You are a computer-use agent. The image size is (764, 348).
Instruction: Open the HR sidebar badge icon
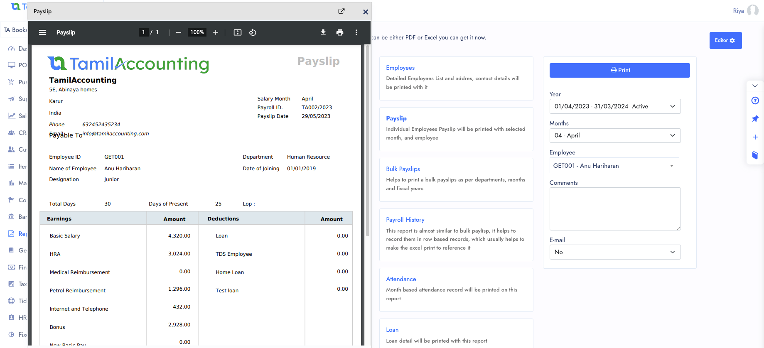pyautogui.click(x=12, y=318)
